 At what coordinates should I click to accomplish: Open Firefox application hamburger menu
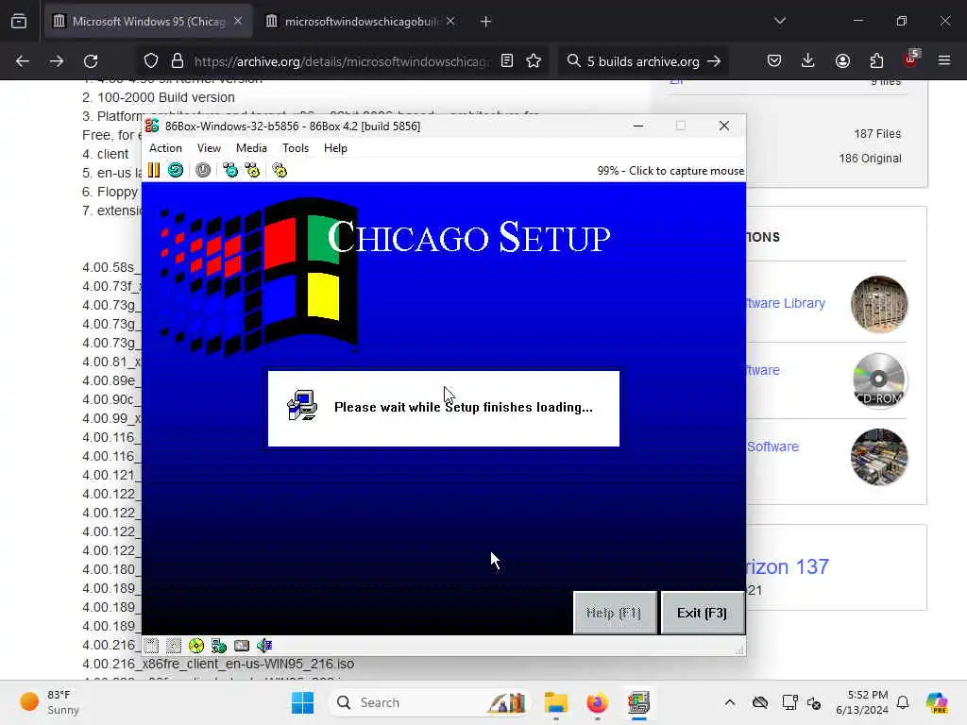click(x=944, y=60)
